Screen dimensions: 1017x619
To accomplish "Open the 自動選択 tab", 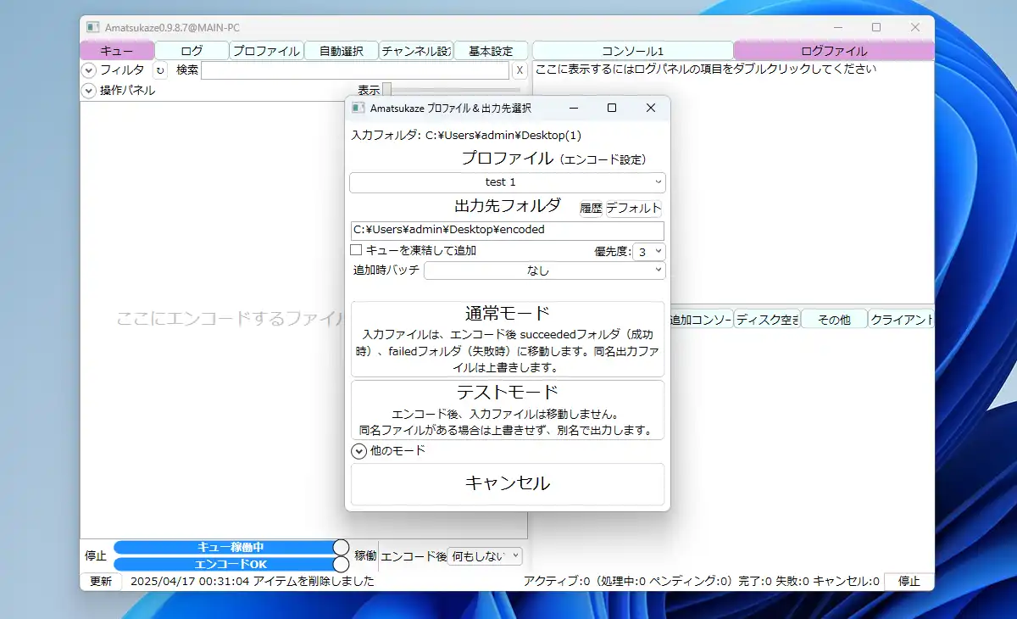I will [342, 51].
